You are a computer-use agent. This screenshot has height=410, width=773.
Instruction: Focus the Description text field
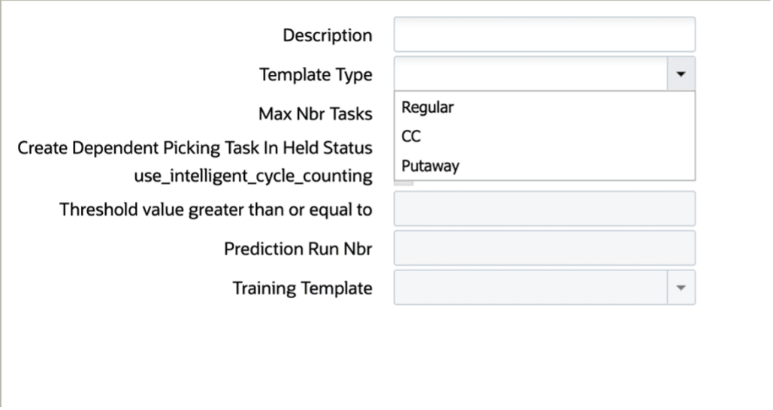pyautogui.click(x=544, y=35)
